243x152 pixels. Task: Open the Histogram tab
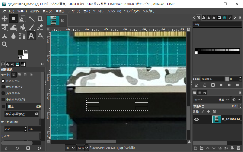tap(209, 18)
